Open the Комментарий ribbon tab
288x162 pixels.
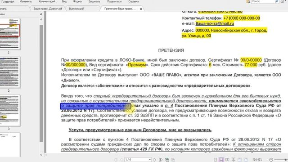click(47, 1)
